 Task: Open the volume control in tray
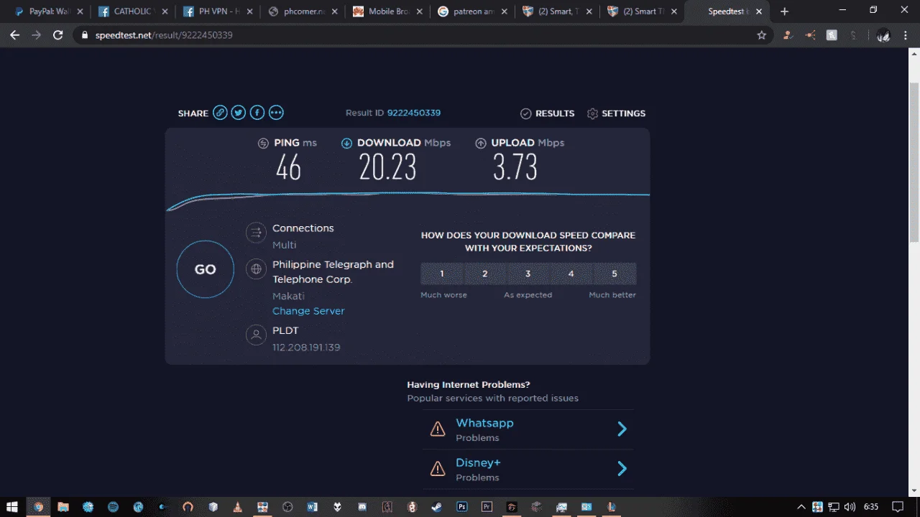click(850, 506)
